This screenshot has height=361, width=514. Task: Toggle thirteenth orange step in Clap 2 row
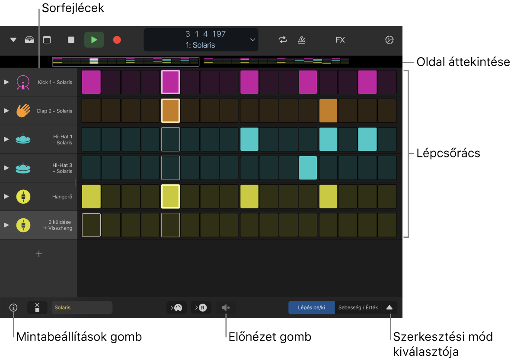coord(328,111)
